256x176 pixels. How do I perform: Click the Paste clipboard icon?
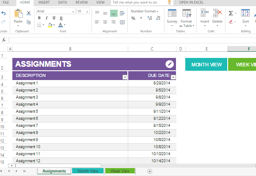click(18, 13)
